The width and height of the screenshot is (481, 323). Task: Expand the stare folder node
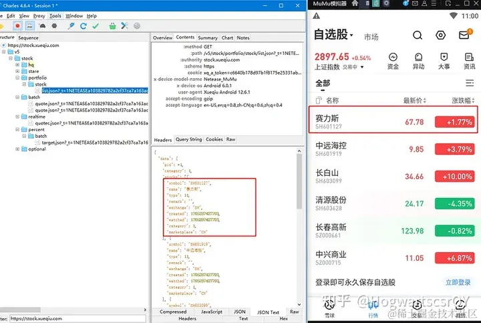point(17,71)
